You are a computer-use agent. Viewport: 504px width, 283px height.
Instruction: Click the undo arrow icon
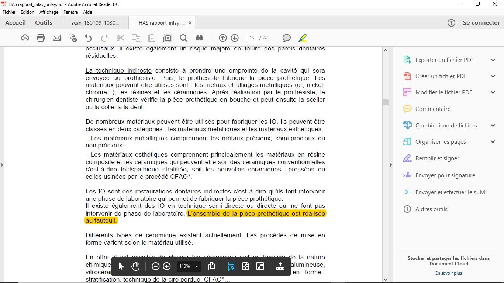tap(88, 38)
